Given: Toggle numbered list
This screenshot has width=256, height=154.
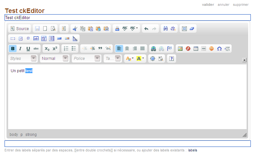Looking at the screenshot, I should coord(66,49).
